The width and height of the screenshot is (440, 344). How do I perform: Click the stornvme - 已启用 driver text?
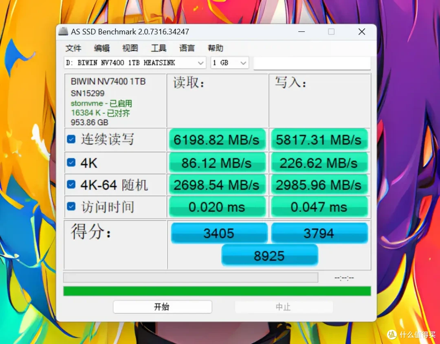pos(101,103)
